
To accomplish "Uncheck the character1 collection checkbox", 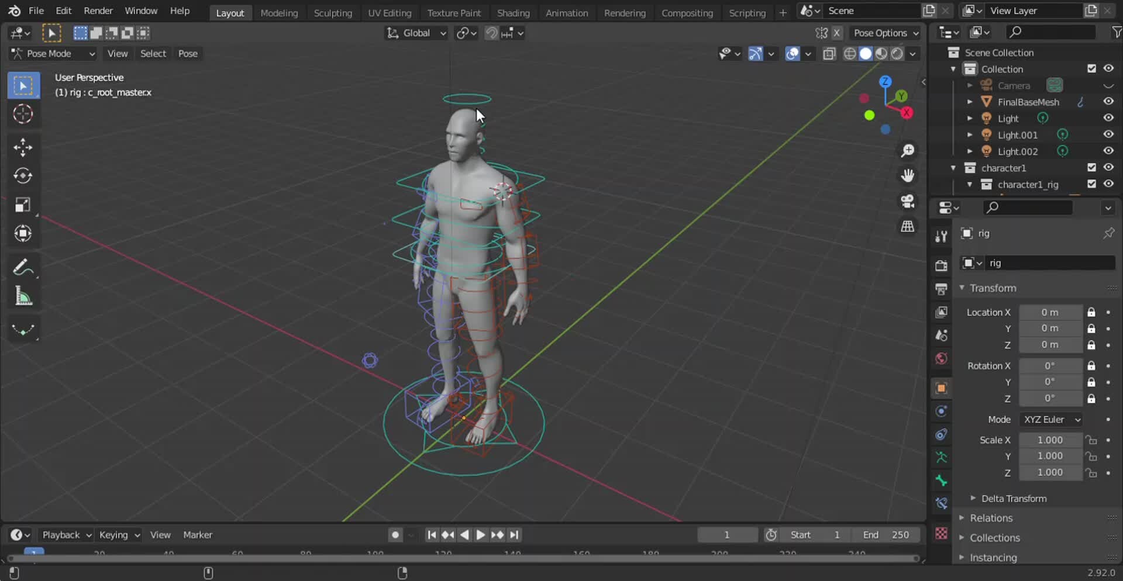I will (x=1091, y=167).
